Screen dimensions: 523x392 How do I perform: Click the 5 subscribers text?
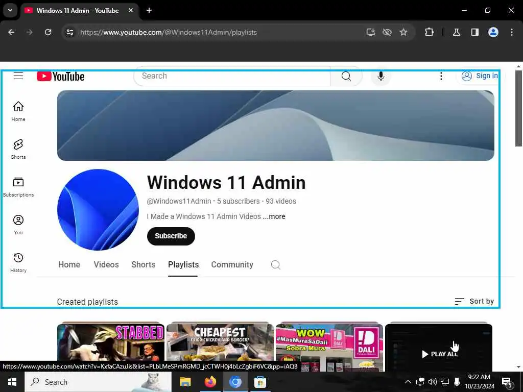238,201
